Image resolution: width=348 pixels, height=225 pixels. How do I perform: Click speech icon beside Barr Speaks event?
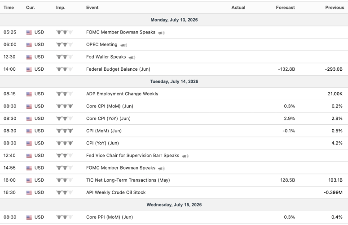tap(185, 156)
